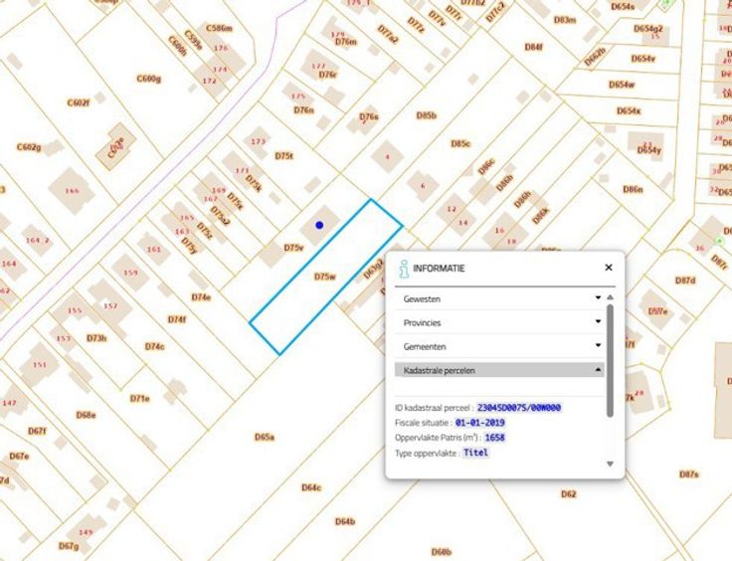Image resolution: width=732 pixels, height=561 pixels.
Task: Click the Fiscale situatie date 01-01-2019
Action: click(x=480, y=423)
